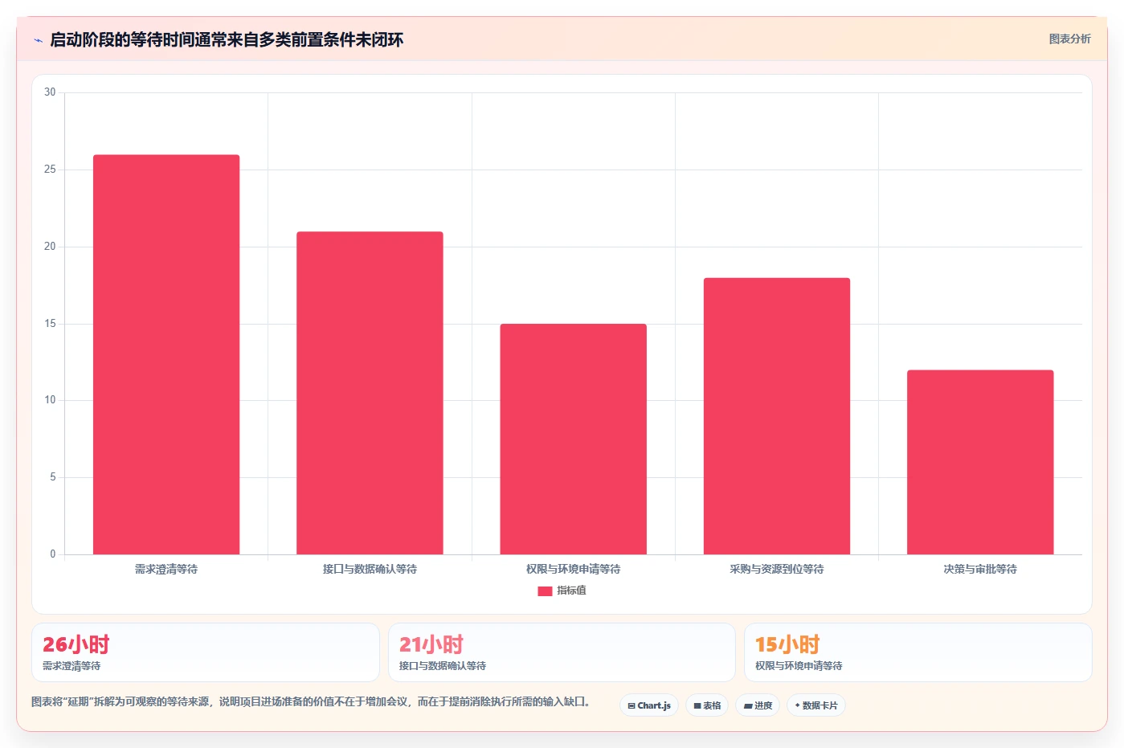
Task: Click the y-axis value 25
Action: point(50,170)
